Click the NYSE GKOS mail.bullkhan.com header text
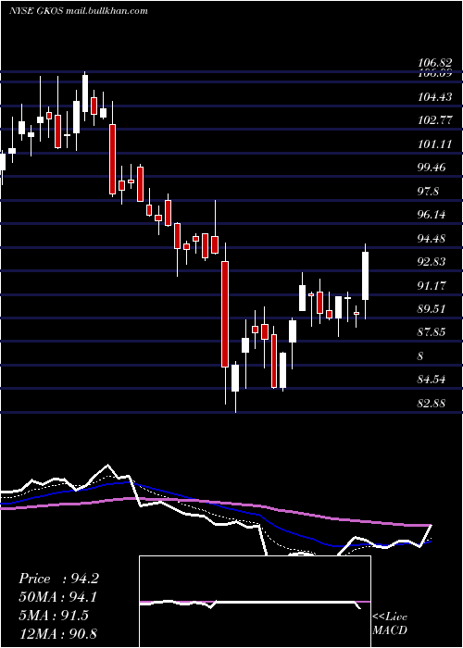 (x=78, y=11)
